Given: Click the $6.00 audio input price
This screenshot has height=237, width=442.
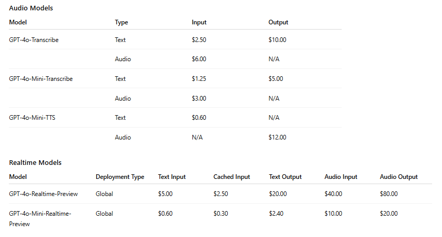Looking at the screenshot, I should tap(199, 59).
